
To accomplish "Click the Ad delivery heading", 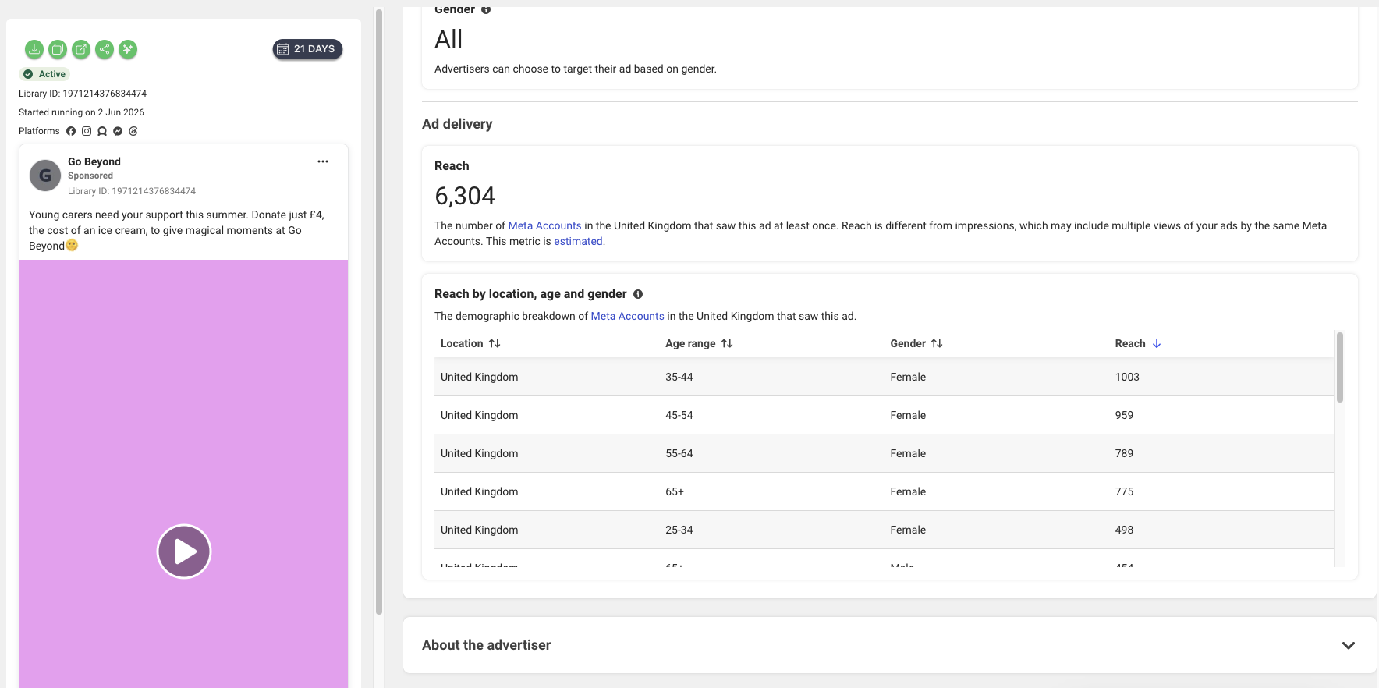I will click(457, 124).
